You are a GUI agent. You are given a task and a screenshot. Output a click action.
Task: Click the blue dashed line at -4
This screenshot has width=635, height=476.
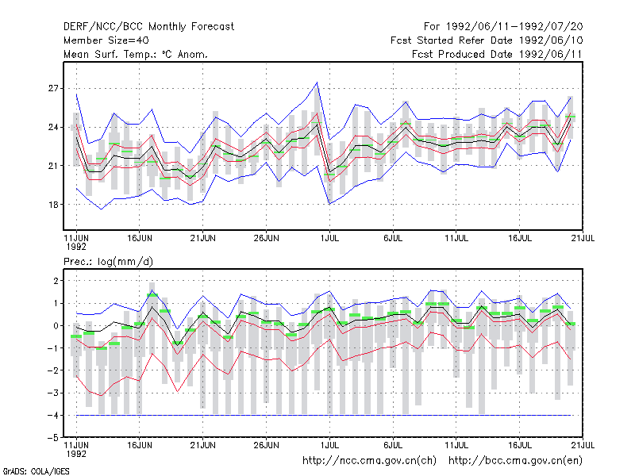[x=324, y=415]
